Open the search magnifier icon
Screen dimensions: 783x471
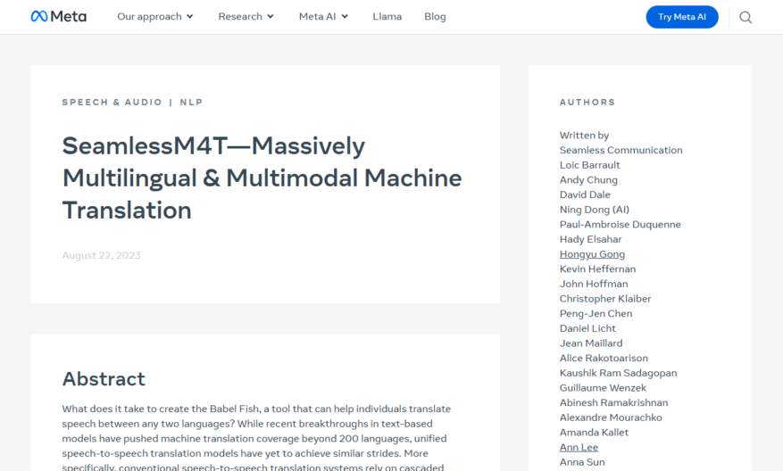[746, 18]
